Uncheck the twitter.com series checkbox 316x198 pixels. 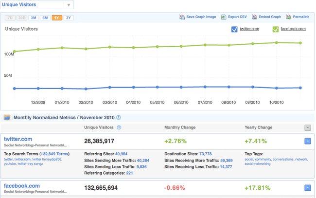point(234,29)
